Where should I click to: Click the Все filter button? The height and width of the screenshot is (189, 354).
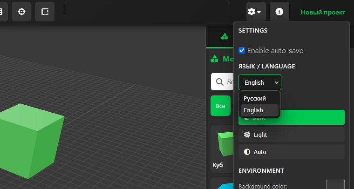coord(220,106)
